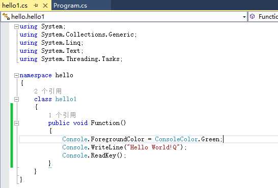Switch to the Program.cs tab
Screen dimensions: 278x188
(70, 6)
